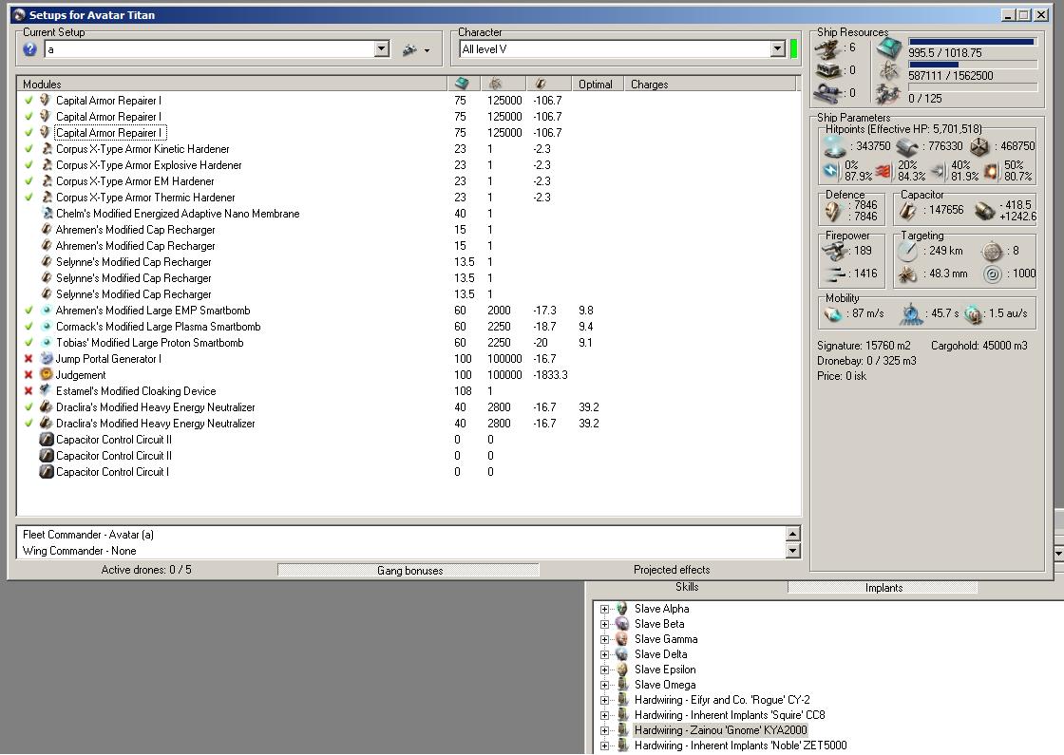1064x755 pixels.
Task: Click the warp speed icon in Mobility
Action: [x=973, y=313]
